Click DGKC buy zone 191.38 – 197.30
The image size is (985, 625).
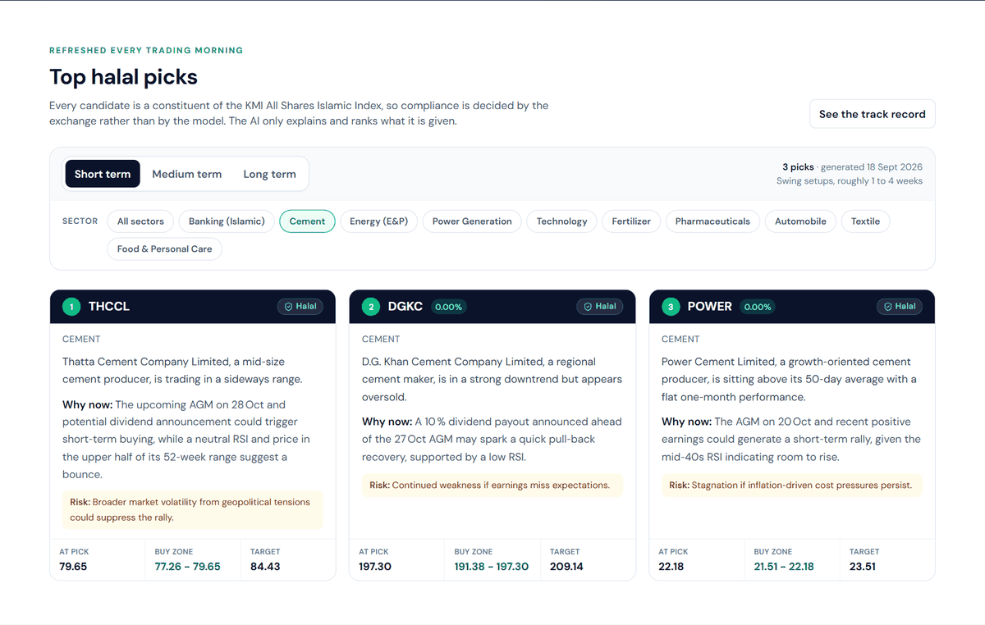tap(492, 567)
